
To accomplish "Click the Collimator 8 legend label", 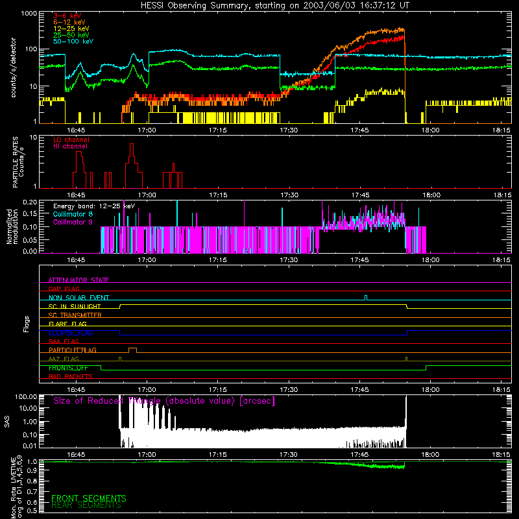I will pos(73,214).
